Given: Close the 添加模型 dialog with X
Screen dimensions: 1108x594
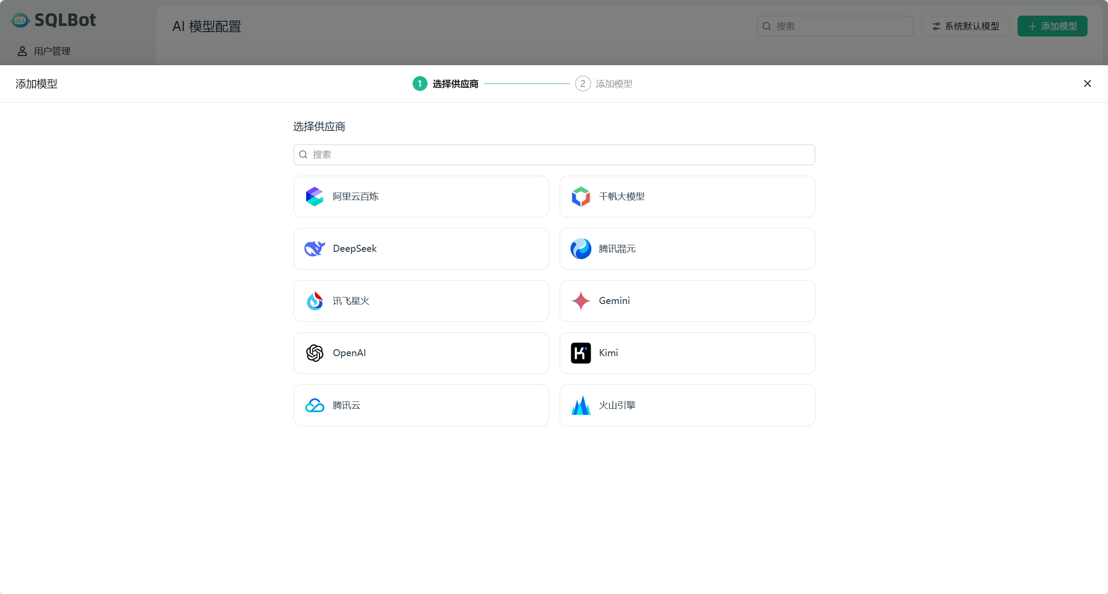Looking at the screenshot, I should [1087, 83].
